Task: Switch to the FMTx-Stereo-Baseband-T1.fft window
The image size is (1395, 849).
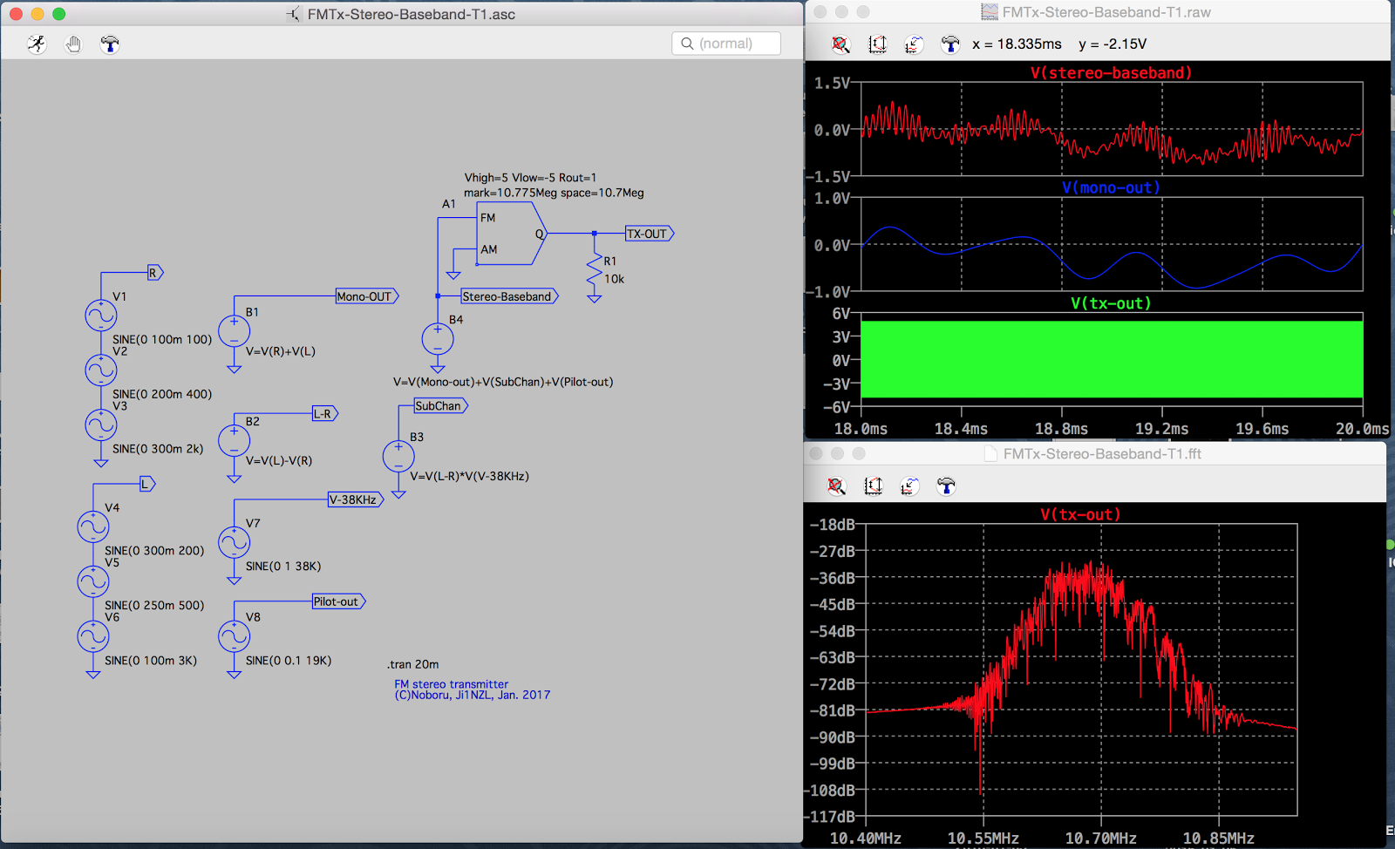Action: tap(1102, 453)
